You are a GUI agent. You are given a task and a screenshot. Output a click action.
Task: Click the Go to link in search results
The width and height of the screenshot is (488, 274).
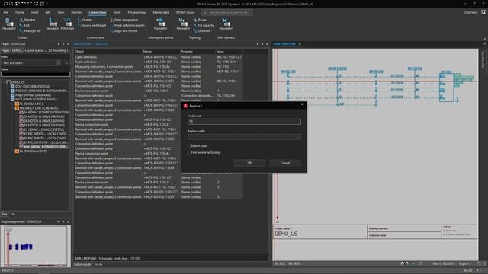(x=98, y=264)
